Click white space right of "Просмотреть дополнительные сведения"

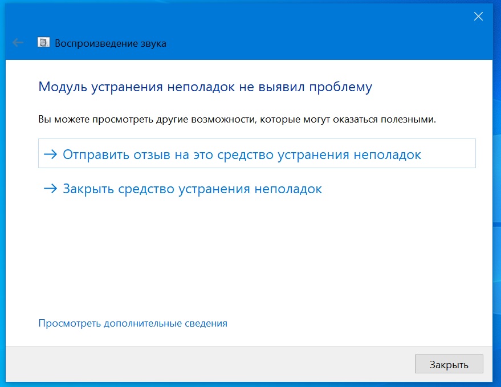353,323
